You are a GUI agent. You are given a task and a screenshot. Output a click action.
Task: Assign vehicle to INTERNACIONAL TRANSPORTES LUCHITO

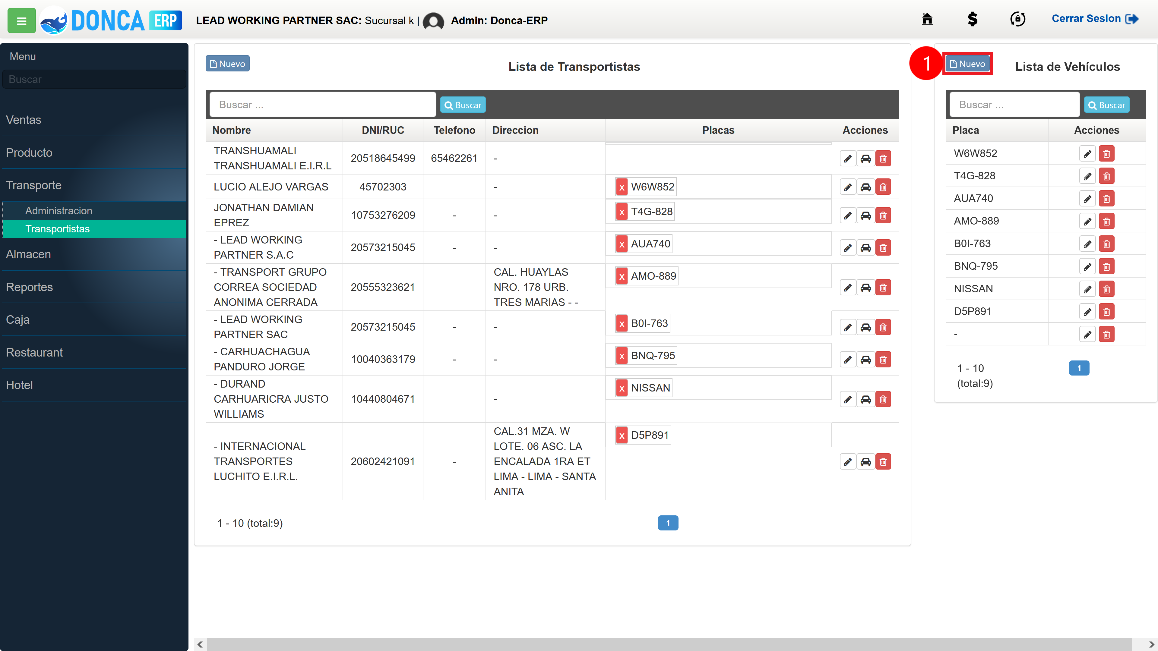[x=865, y=462]
